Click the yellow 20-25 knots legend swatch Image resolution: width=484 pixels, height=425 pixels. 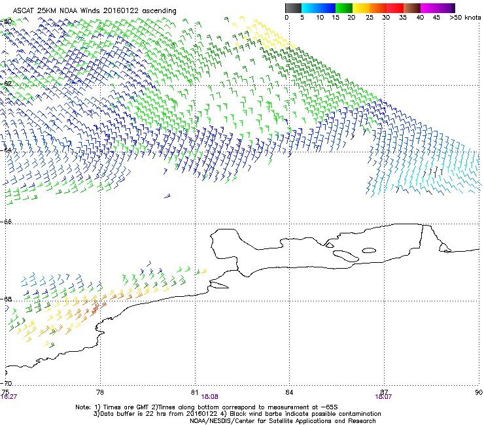361,8
